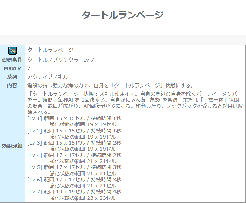The image size is (246, 203).
Task: Click the Turtle Rampage skill icon
Action: (x=12, y=50)
